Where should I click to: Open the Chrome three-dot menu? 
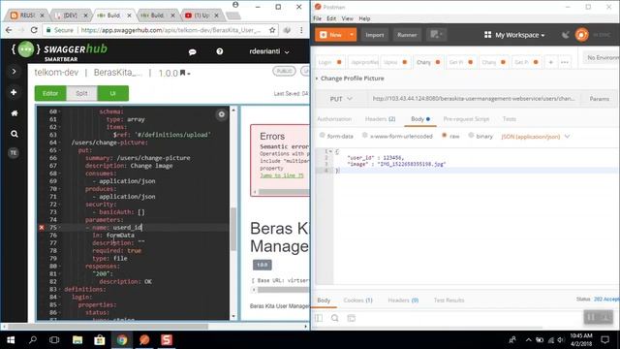(x=301, y=30)
